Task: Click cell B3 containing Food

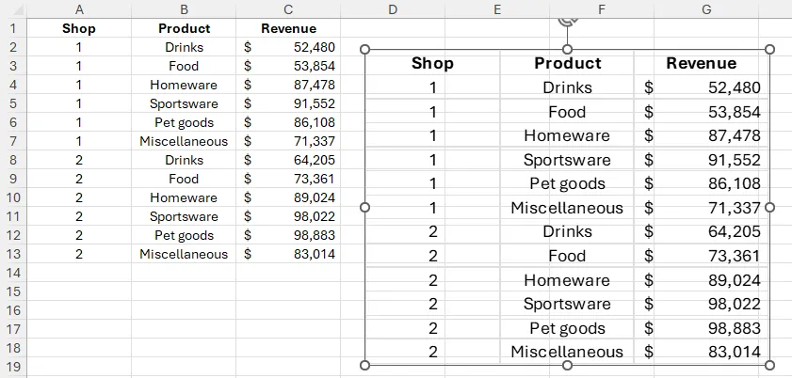Action: pyautogui.click(x=184, y=66)
